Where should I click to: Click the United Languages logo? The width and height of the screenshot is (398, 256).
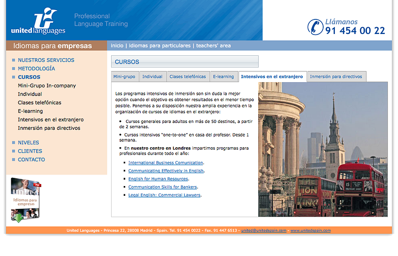point(38,21)
